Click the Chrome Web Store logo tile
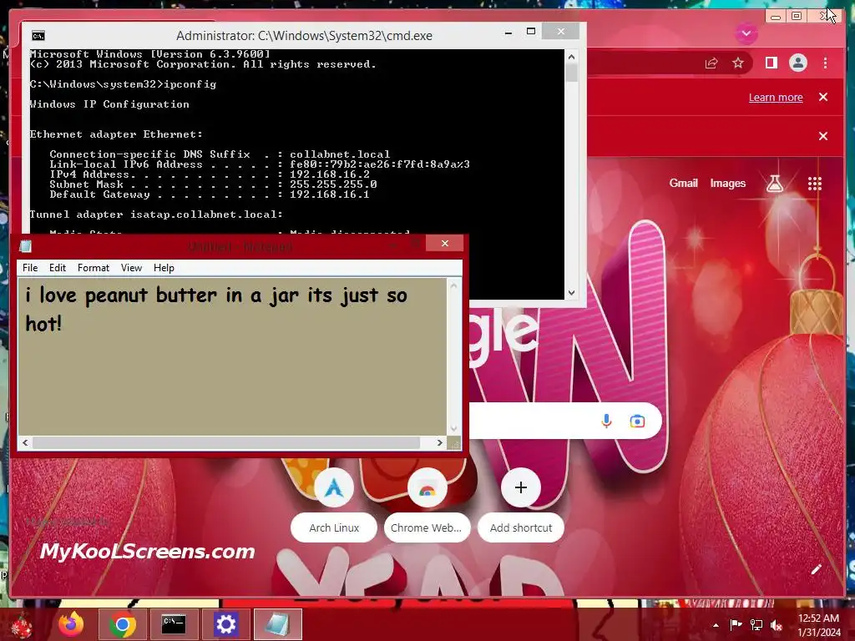This screenshot has width=855, height=641. point(427,487)
